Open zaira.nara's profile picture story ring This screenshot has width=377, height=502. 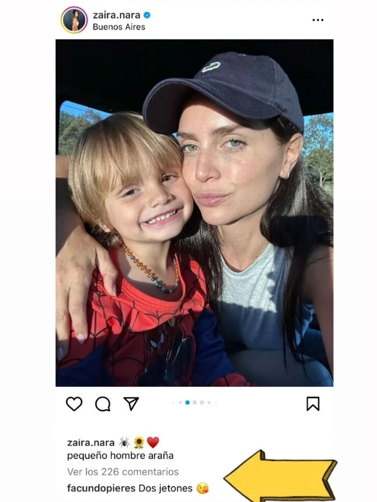[74, 20]
